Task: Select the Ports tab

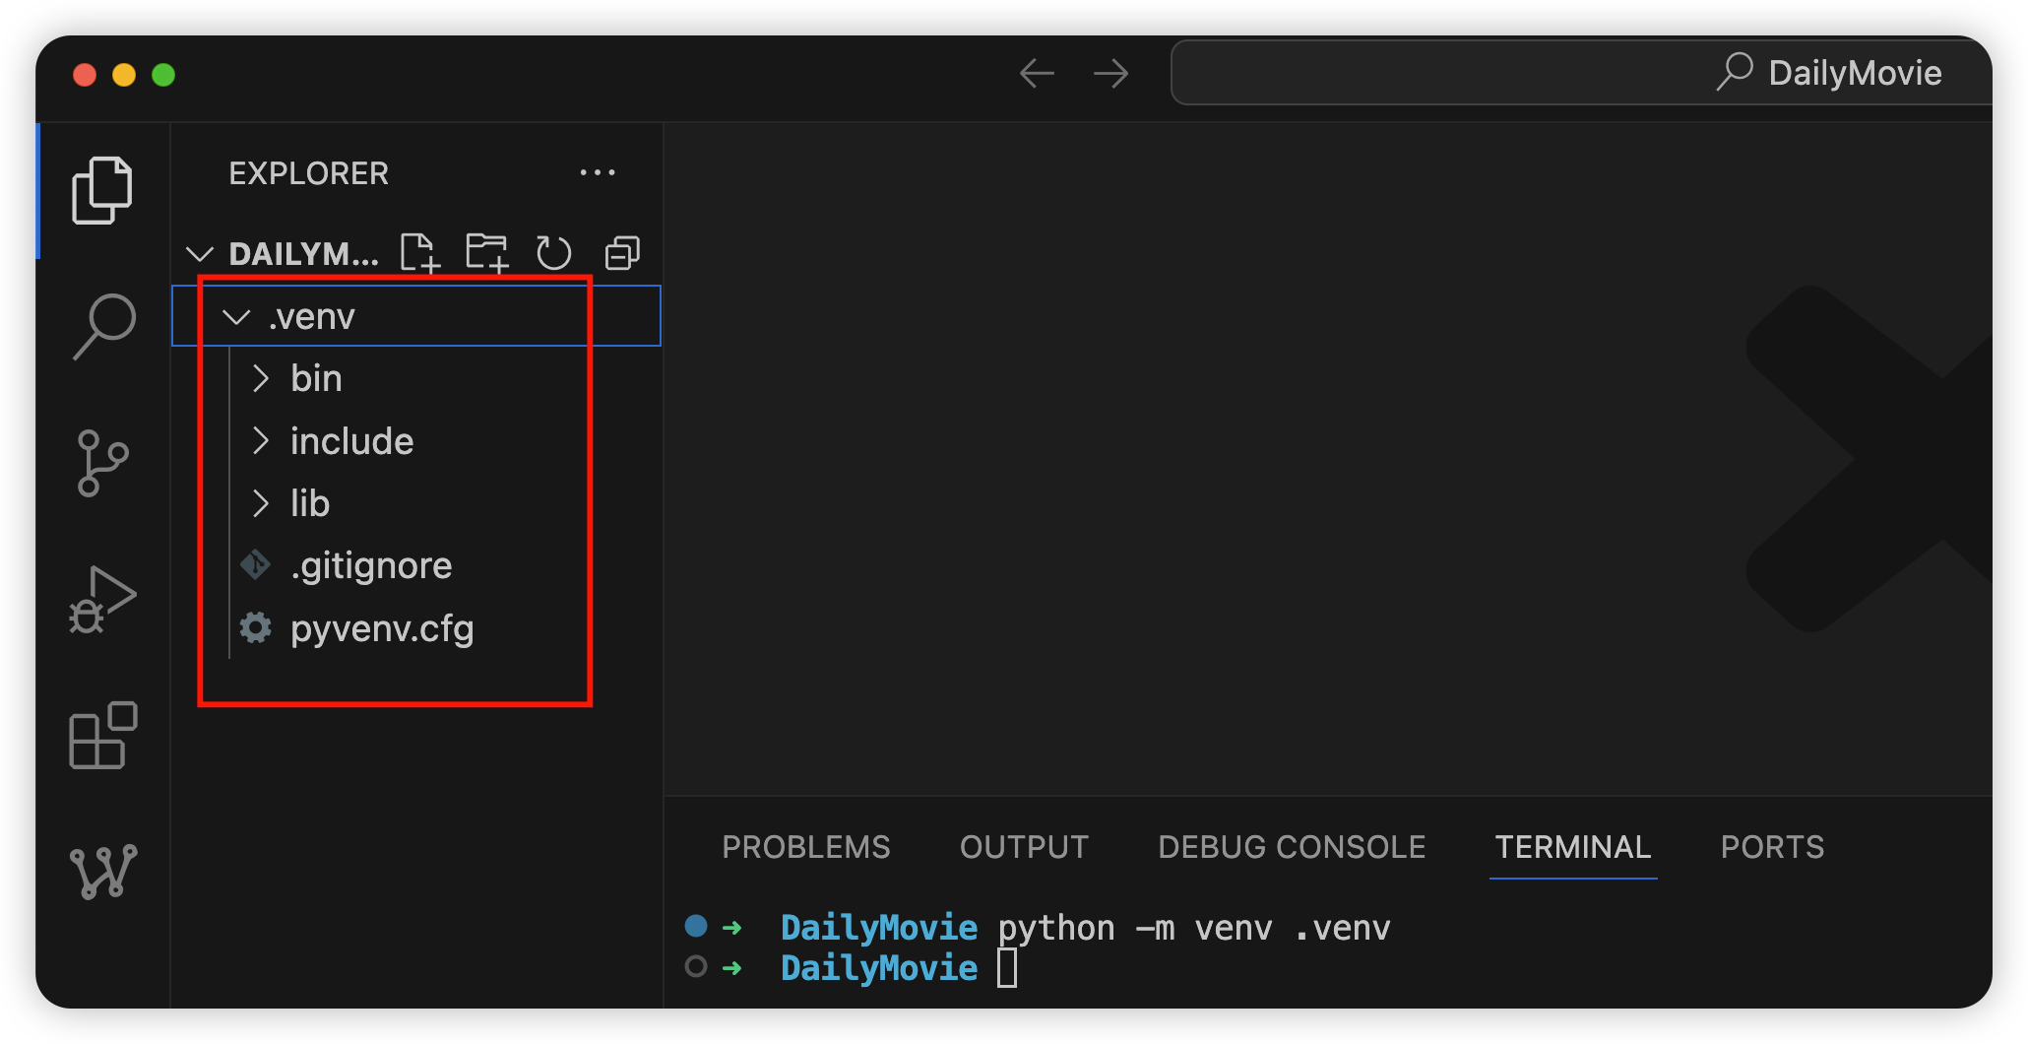Action: pos(1771,847)
